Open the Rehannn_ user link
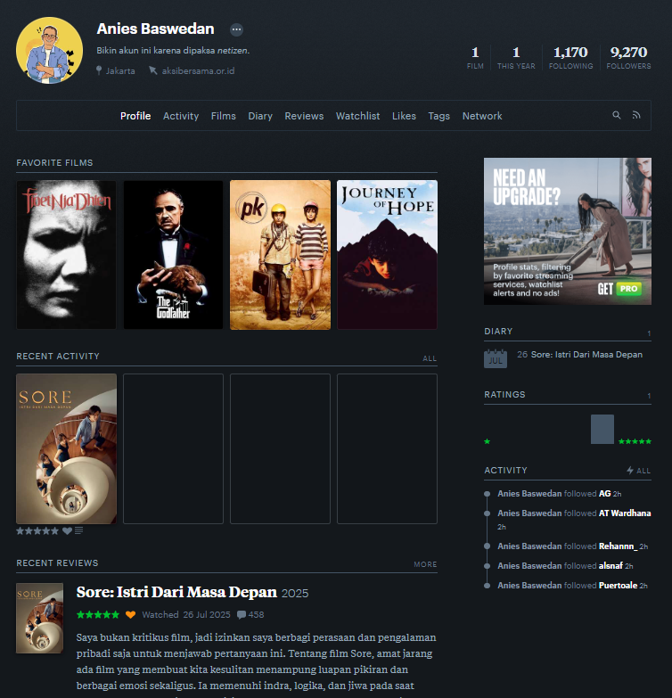This screenshot has height=698, width=672. point(618,546)
